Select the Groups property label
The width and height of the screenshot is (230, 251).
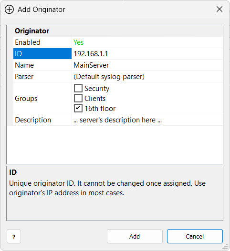pos(42,98)
